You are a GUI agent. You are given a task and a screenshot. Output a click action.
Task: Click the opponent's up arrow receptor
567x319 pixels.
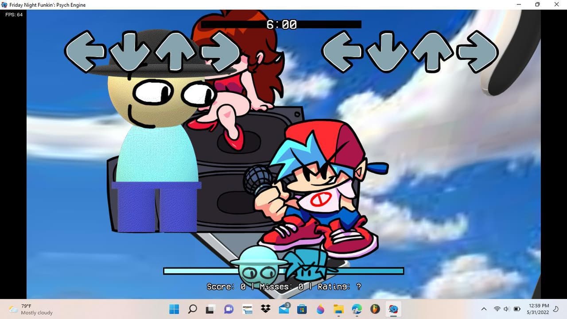[x=175, y=51]
